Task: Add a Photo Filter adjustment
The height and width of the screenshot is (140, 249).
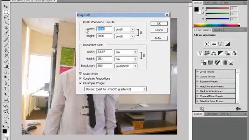Action: [x=227, y=53]
